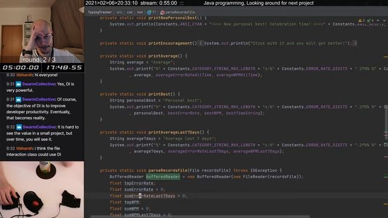
Task: Click the sumErrorRateLast7Days variable
Action: pos(150,196)
